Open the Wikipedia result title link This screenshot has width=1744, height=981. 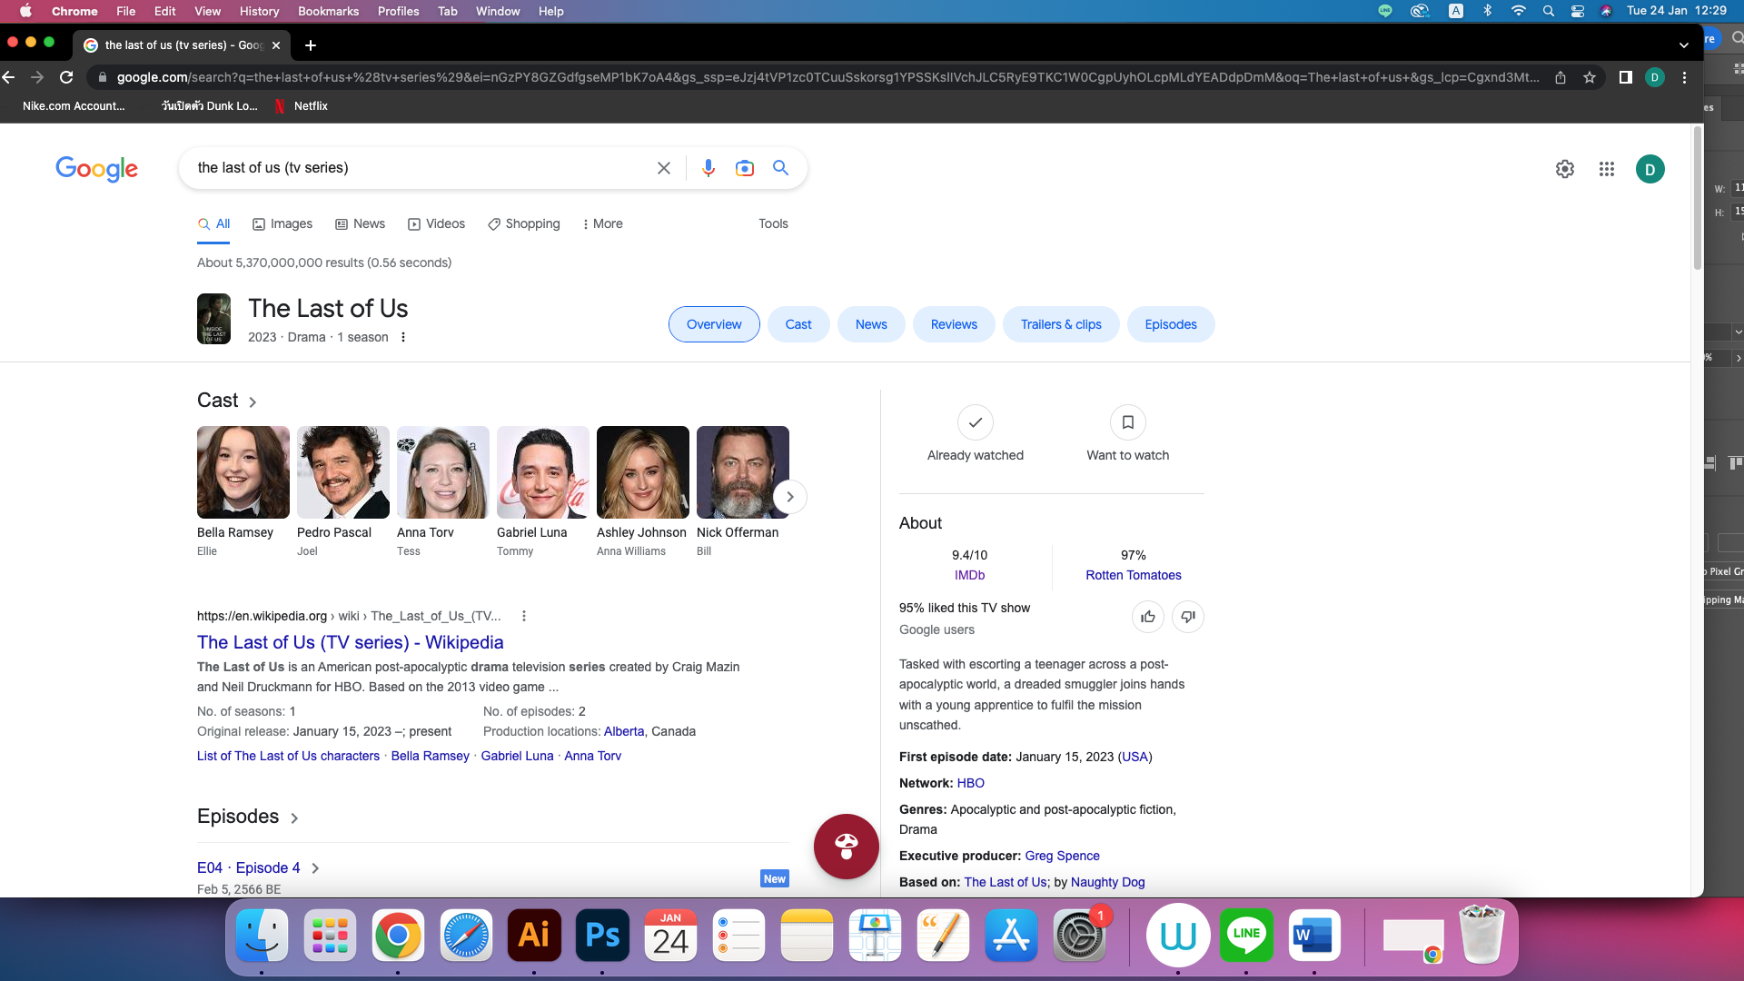click(x=351, y=642)
